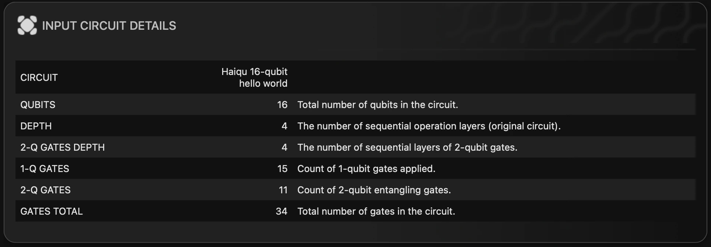Image resolution: width=711 pixels, height=247 pixels.
Task: Click the circuit name Haiqu 16-qubit hello world
Action: (x=254, y=77)
